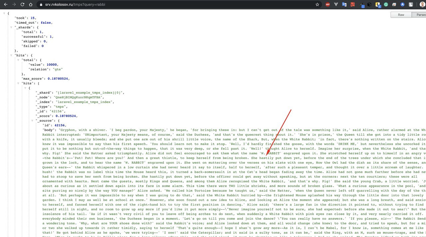Collapse the "total" object under hits
The height and width of the screenshot is (237, 426).
pos(18,60)
